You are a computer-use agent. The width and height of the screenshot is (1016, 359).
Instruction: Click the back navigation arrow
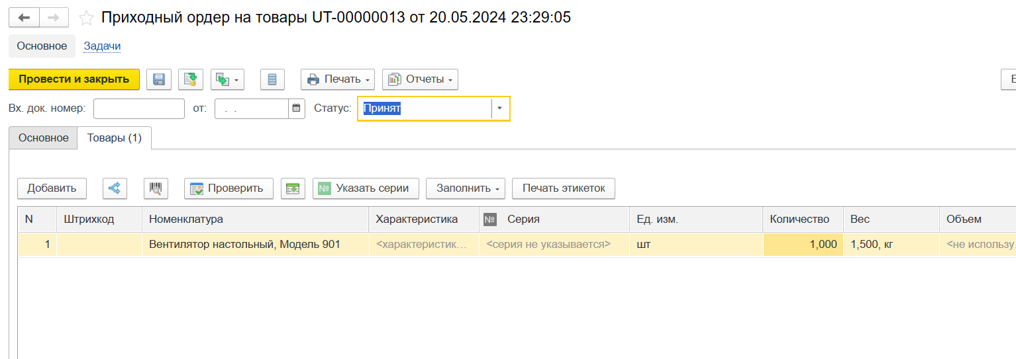tap(24, 17)
